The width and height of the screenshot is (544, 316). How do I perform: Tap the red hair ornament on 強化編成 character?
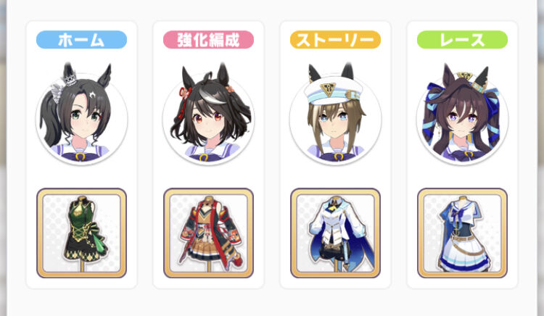coord(184,93)
